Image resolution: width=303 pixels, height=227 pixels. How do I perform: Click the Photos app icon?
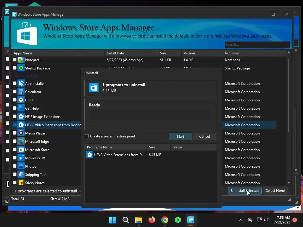(21, 166)
